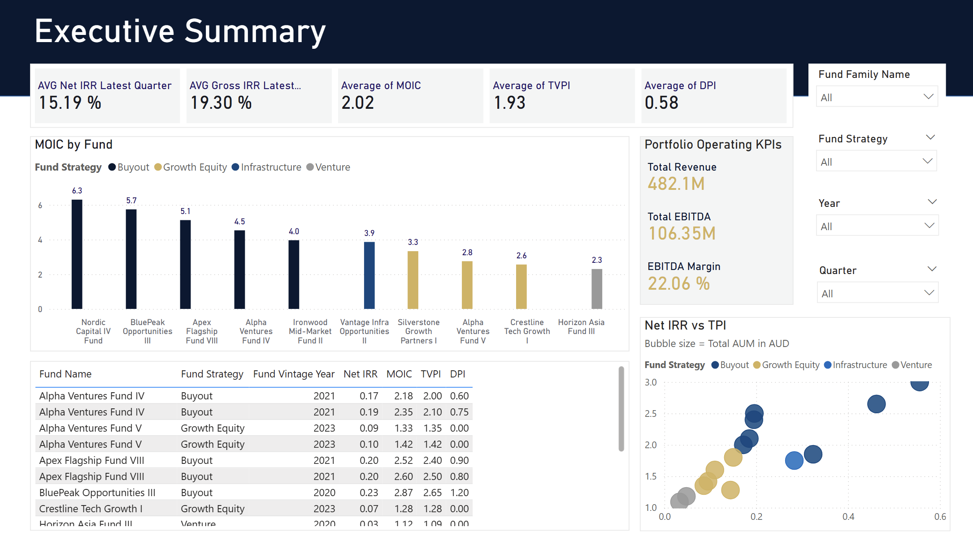Select Growth Equity legend dot in scatter chart

tap(757, 365)
